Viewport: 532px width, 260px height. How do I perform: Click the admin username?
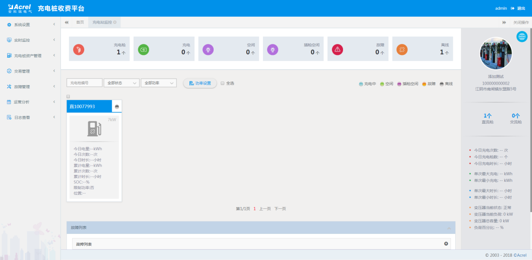coord(501,8)
